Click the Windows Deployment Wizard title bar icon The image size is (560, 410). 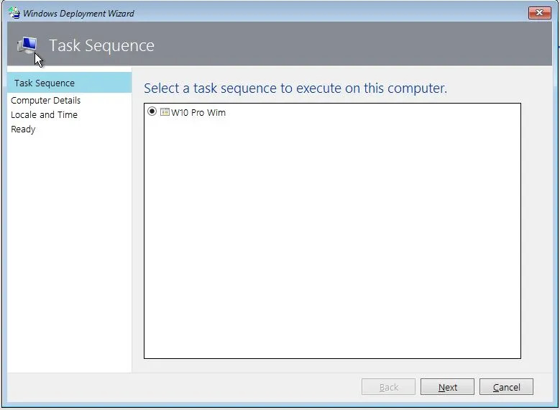click(x=14, y=13)
